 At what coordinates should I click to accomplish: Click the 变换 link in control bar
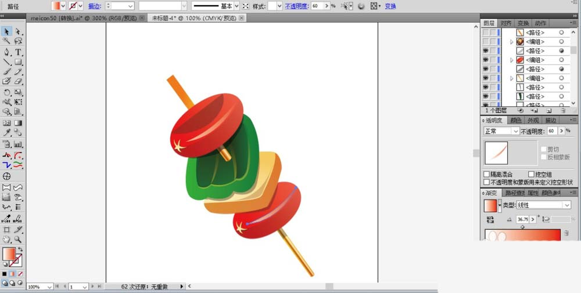390,6
